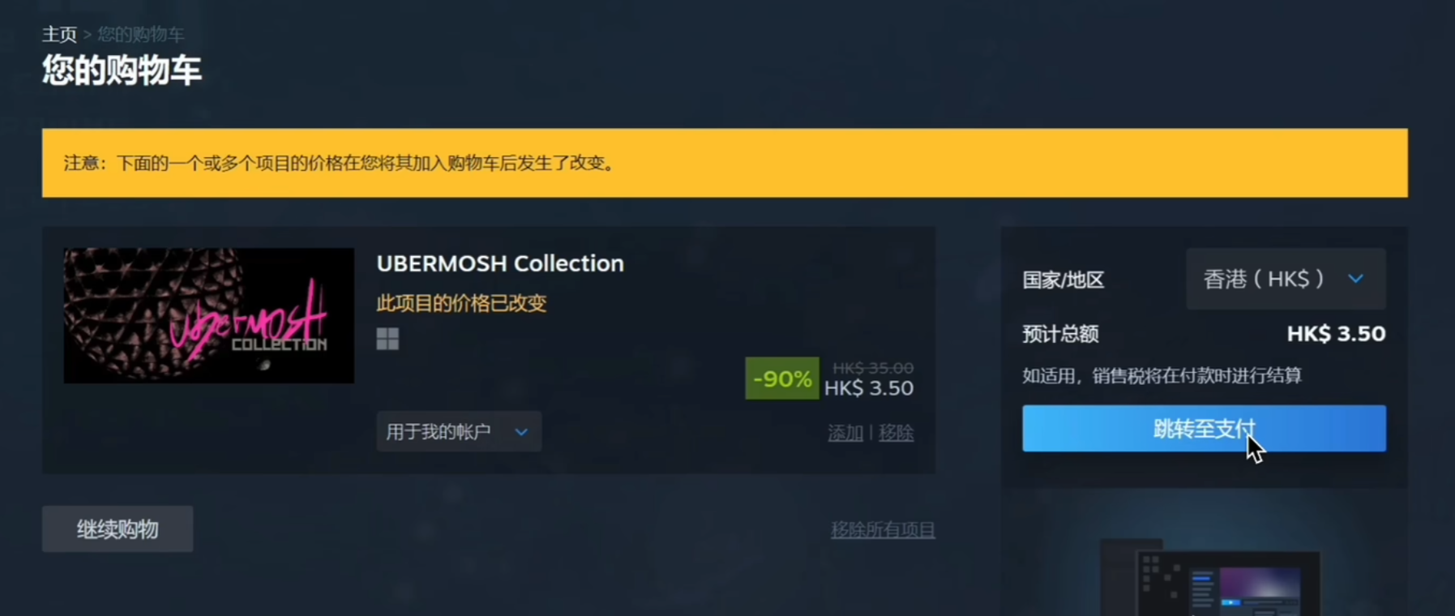Click the chevron arrow in 用于我的帐户
Viewport: 1455px width, 616px height.
pyautogui.click(x=521, y=432)
